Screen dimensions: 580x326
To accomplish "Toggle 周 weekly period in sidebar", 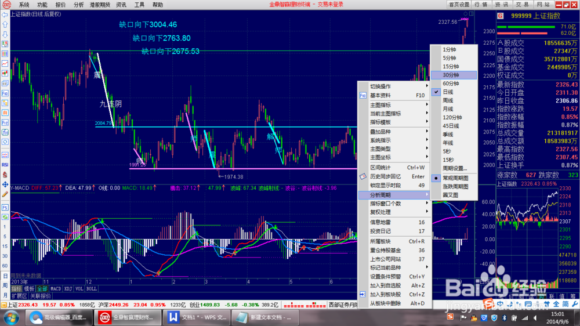I will [x=5, y=285].
